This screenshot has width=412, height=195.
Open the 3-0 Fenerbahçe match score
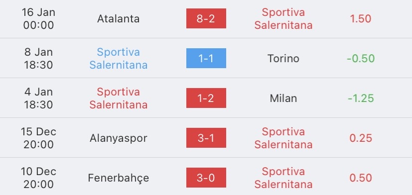click(x=206, y=178)
